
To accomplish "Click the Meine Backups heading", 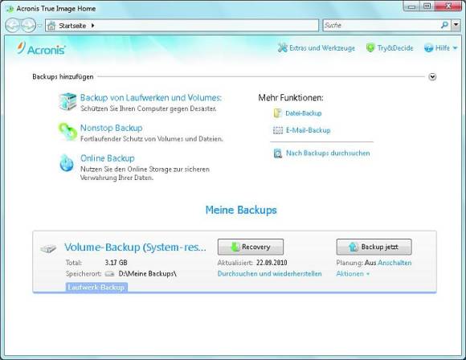I will 241,210.
